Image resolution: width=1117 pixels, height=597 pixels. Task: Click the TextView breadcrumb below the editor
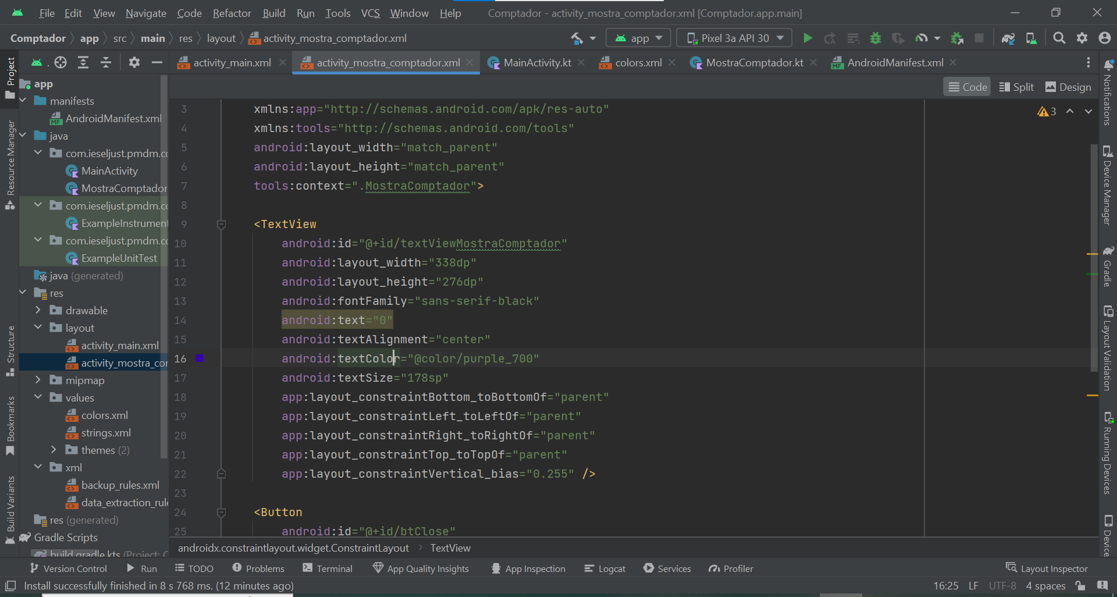tap(450, 548)
